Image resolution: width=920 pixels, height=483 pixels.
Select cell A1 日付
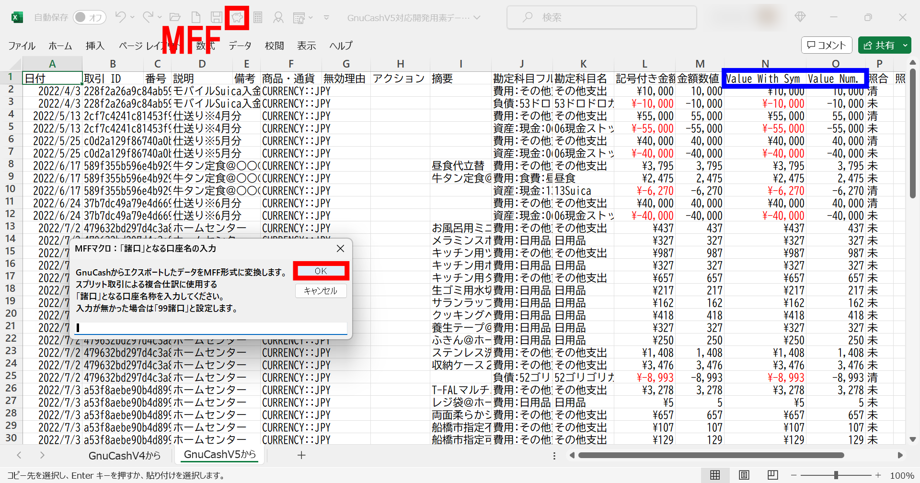[52, 78]
